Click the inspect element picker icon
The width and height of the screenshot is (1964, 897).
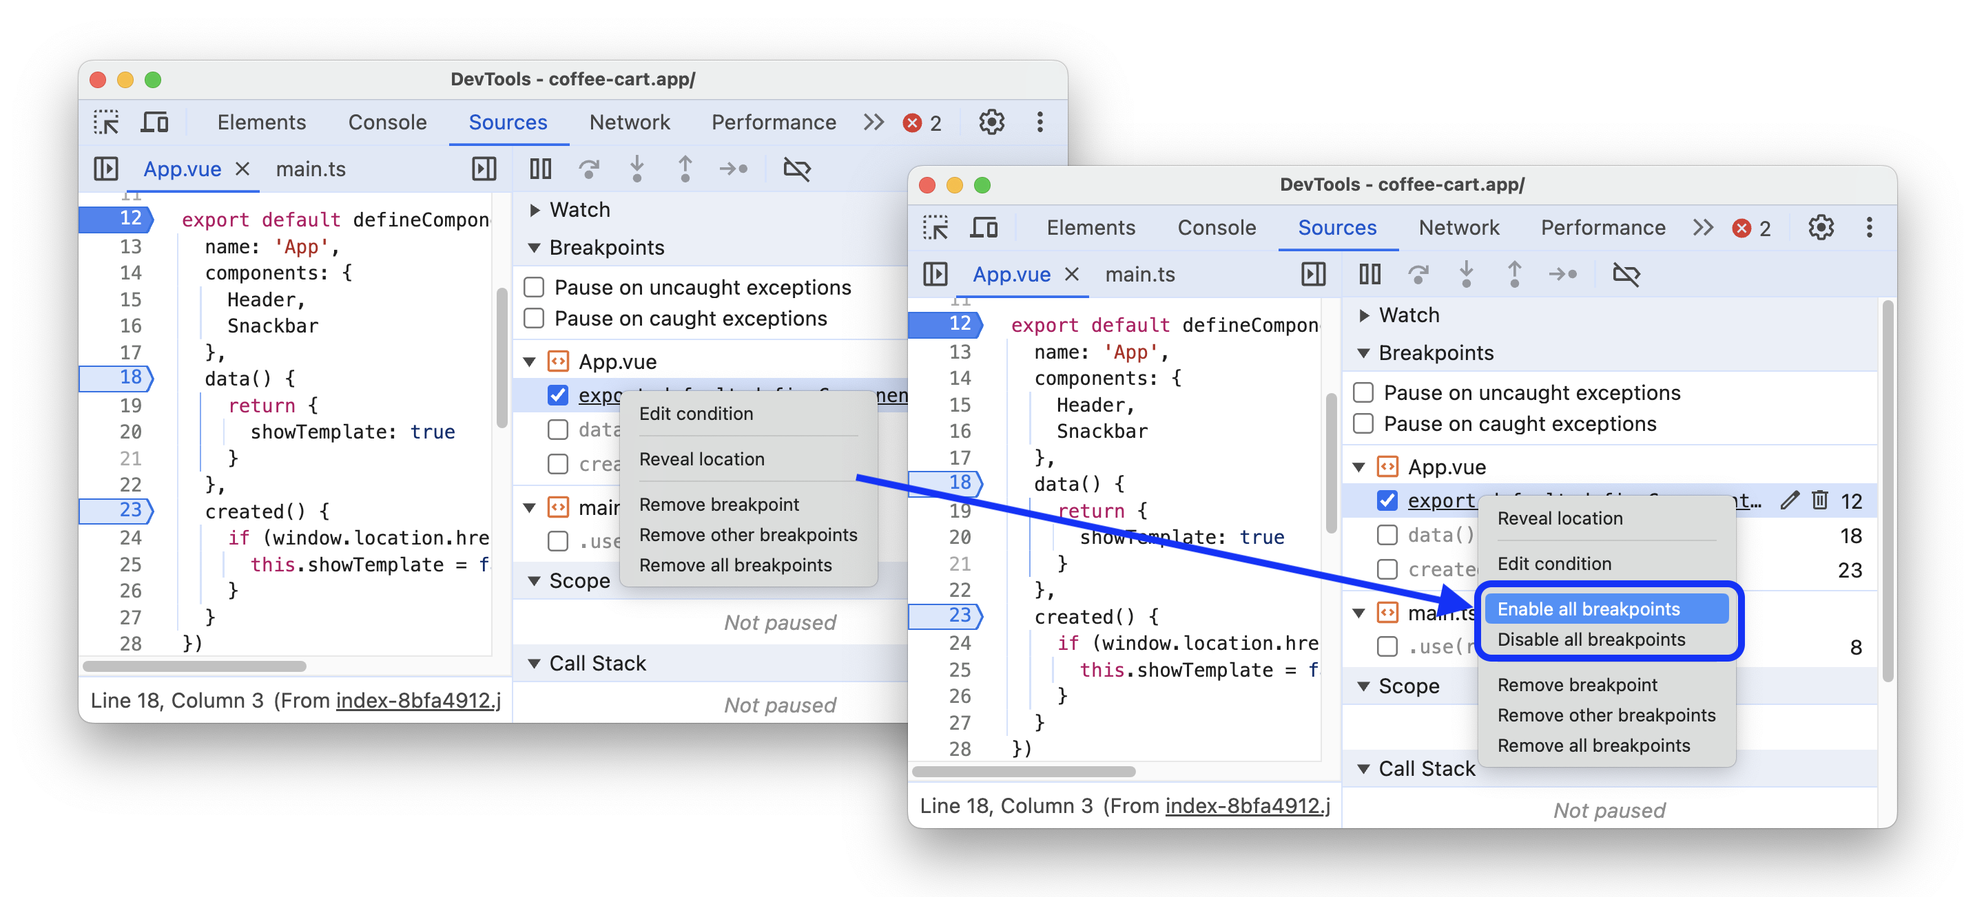pos(109,121)
